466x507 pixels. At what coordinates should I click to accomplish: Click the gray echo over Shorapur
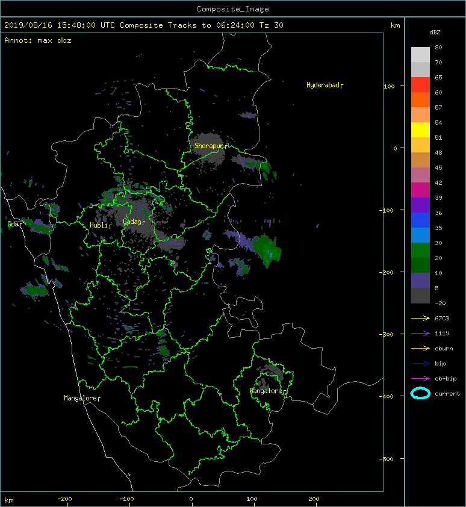(x=208, y=149)
